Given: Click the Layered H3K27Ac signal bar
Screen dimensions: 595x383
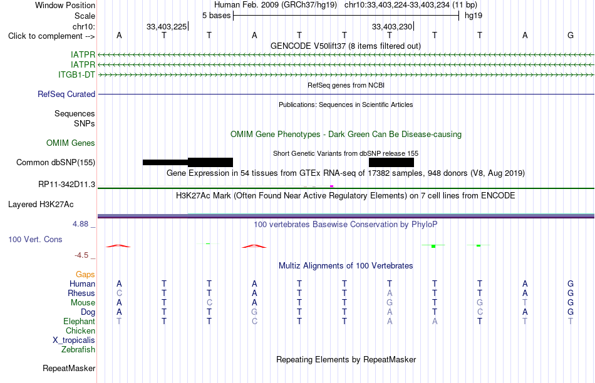Looking at the screenshot, I should (x=346, y=216).
